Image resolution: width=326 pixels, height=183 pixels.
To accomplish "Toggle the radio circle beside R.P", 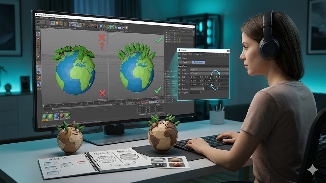I will click(179, 81).
